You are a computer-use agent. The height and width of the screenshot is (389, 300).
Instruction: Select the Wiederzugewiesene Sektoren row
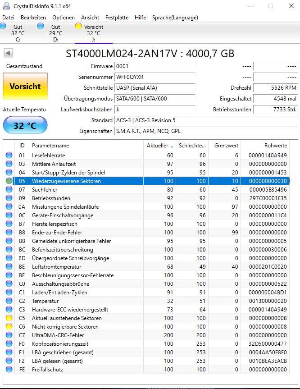pyautogui.click(x=146, y=181)
